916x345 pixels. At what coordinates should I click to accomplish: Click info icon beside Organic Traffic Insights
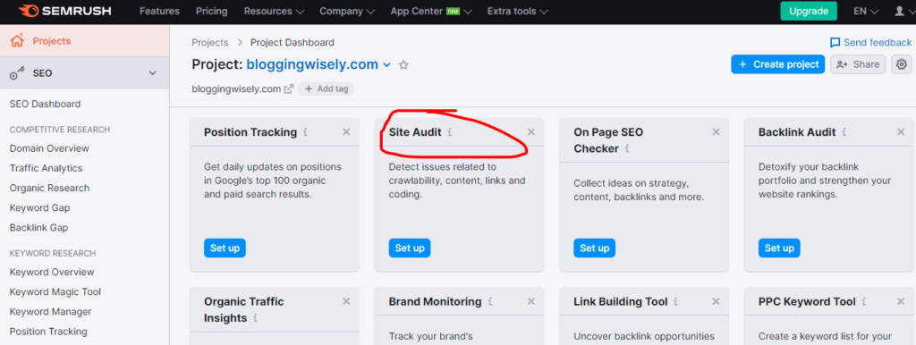point(255,318)
